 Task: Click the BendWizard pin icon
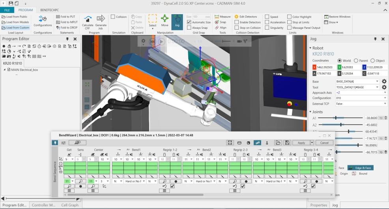click(55, 143)
